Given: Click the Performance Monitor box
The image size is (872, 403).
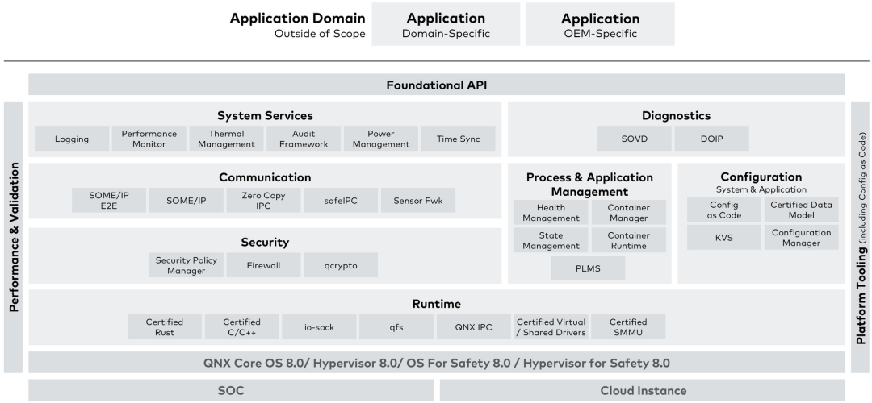Looking at the screenshot, I should click(x=149, y=139).
